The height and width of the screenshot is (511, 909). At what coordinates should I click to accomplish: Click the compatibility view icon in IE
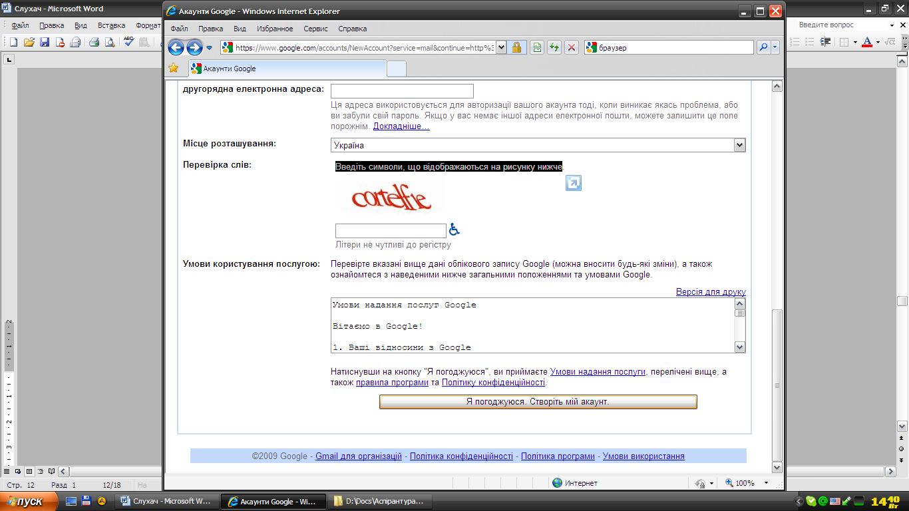click(x=537, y=47)
